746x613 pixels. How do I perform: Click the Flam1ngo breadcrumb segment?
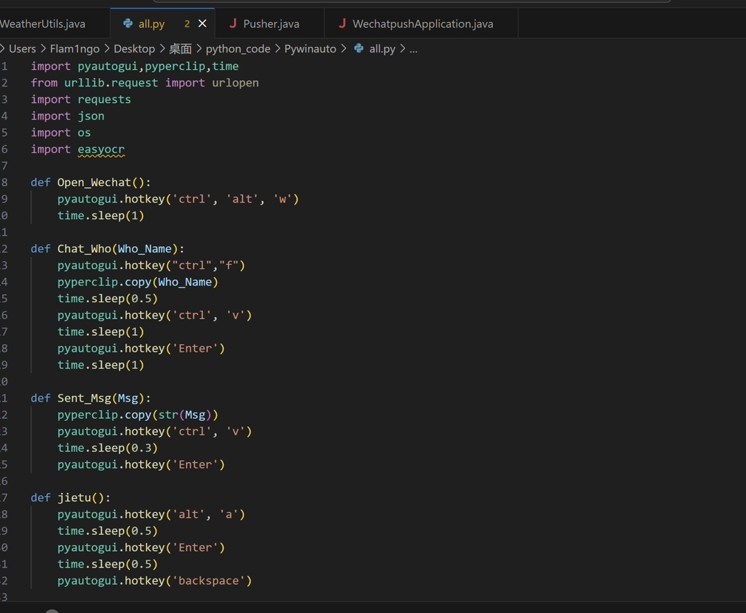point(75,49)
